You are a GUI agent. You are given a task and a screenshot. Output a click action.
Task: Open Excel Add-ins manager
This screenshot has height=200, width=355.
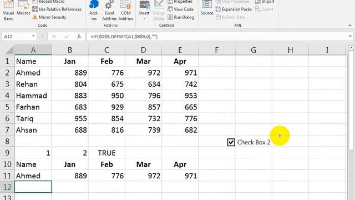(109, 11)
